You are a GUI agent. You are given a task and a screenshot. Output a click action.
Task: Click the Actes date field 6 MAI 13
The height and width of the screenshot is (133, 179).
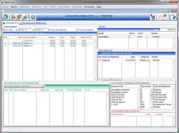click(167, 30)
